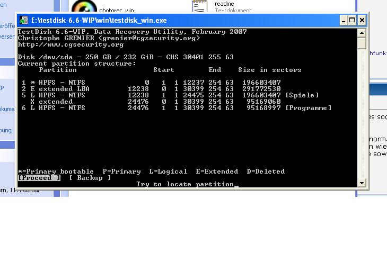Close the testdisk console window

point(362,20)
